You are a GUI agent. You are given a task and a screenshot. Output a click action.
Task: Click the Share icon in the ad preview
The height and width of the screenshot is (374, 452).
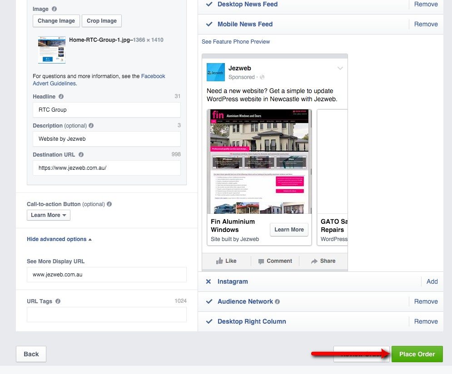313,261
